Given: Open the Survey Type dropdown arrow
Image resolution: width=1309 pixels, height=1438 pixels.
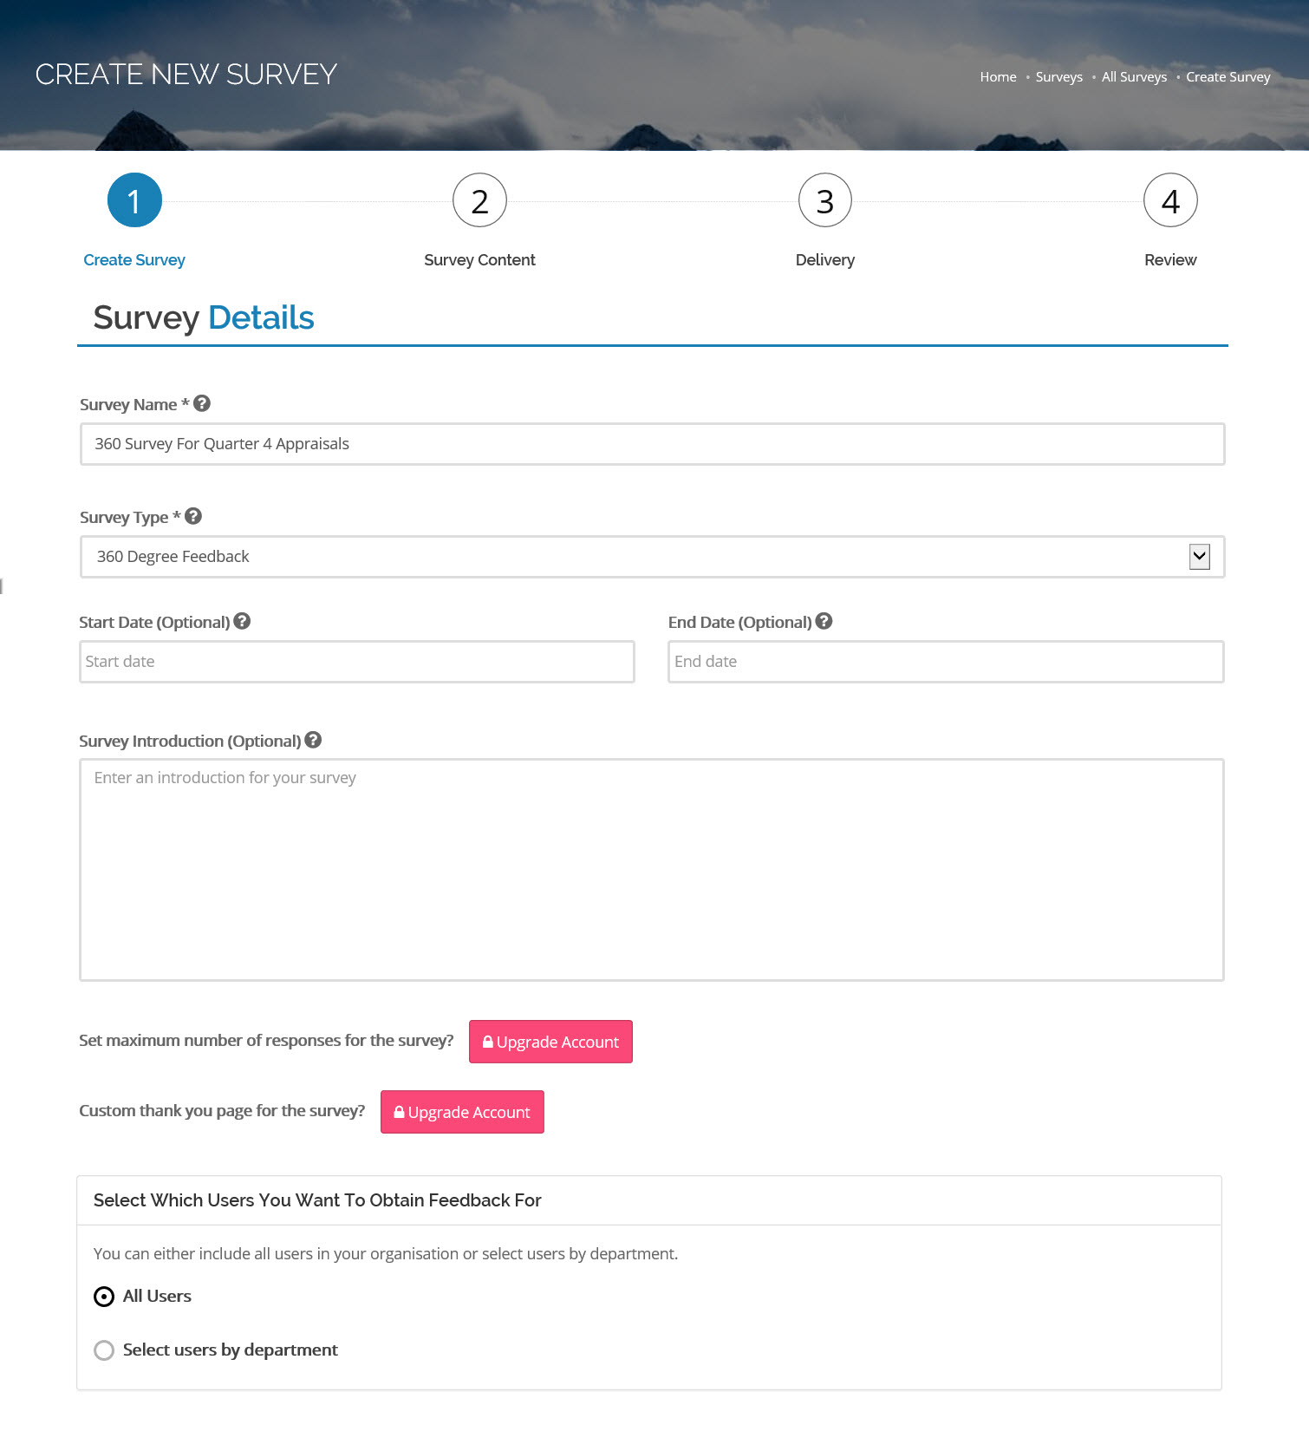Looking at the screenshot, I should (x=1199, y=557).
